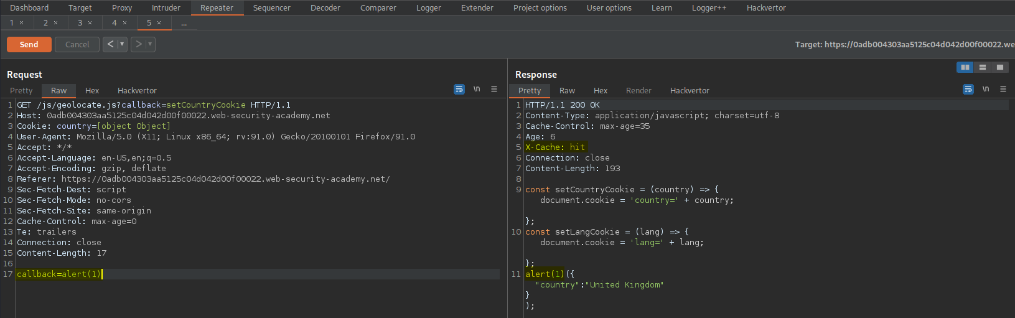Click the Referer header line

(x=203, y=179)
